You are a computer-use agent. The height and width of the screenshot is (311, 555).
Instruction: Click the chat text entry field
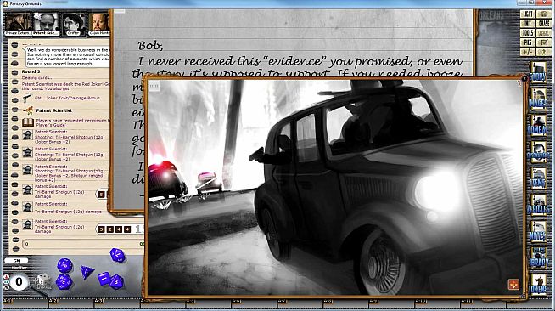point(83,244)
